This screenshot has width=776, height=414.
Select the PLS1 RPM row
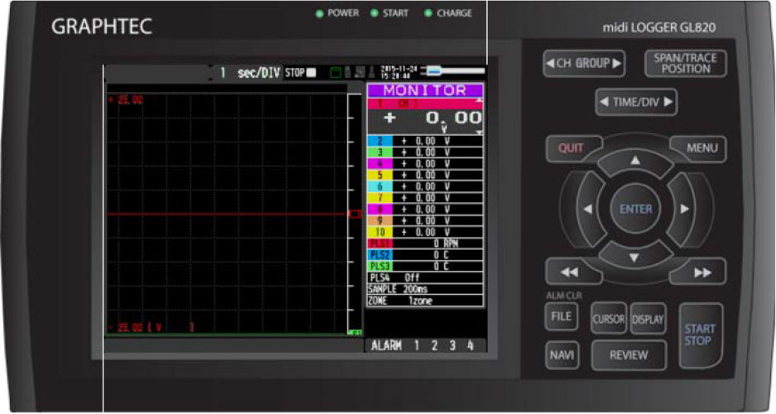[x=425, y=243]
